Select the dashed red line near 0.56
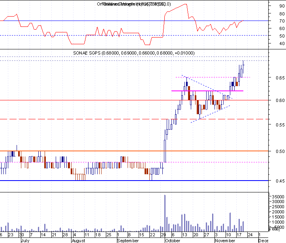The height and width of the screenshot is (243, 286). (x=134, y=119)
